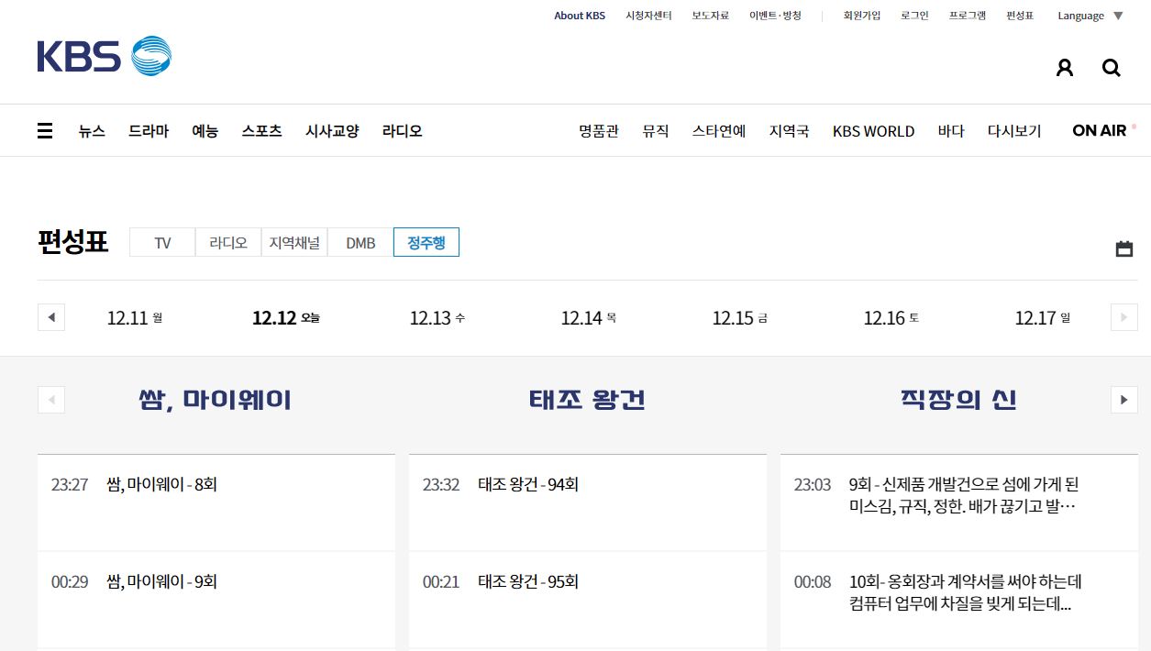The image size is (1151, 651).
Task: Click the 태조 왕건 channel heading
Action: coord(587,400)
